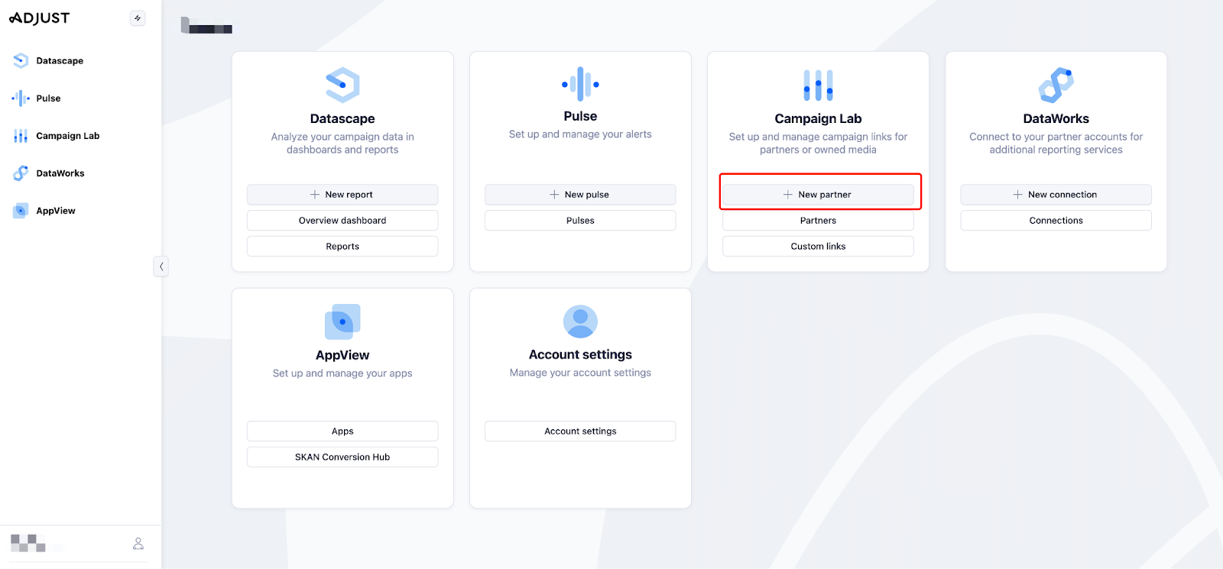
Task: Open Apps in AppView card
Action: click(x=342, y=431)
